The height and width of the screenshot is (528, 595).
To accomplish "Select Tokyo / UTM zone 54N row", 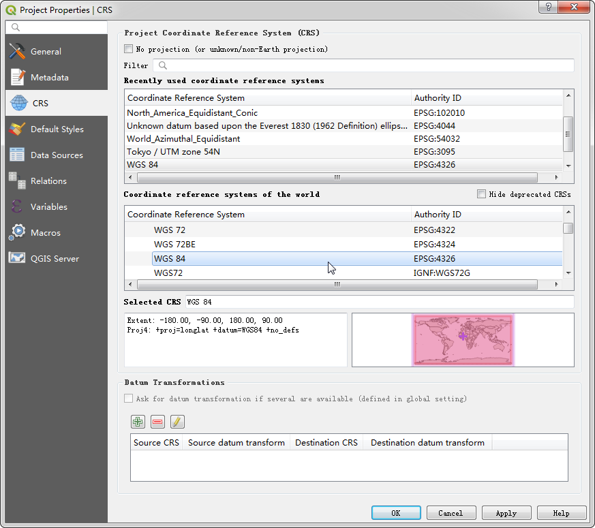I will (344, 151).
